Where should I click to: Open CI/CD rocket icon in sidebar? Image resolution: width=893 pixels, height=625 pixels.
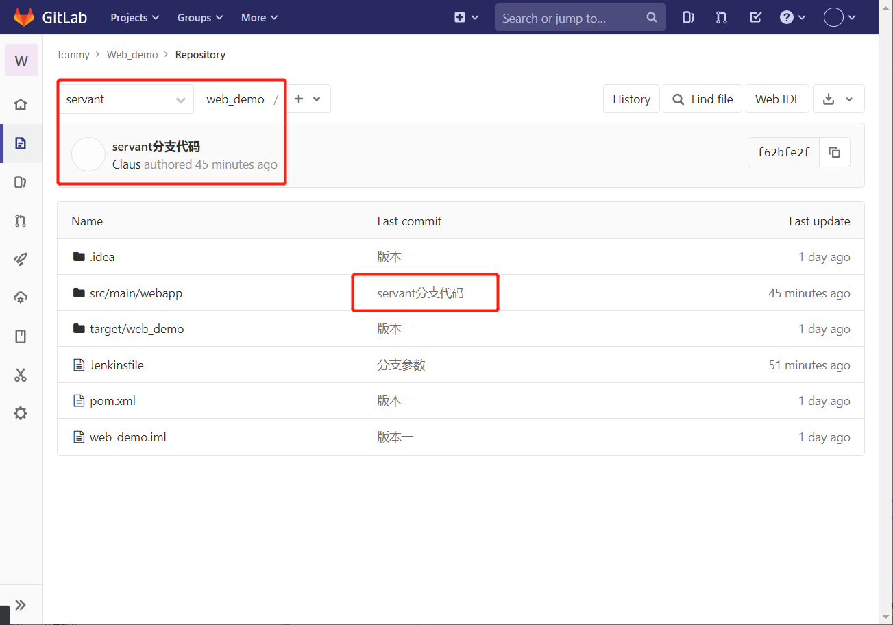(x=21, y=259)
